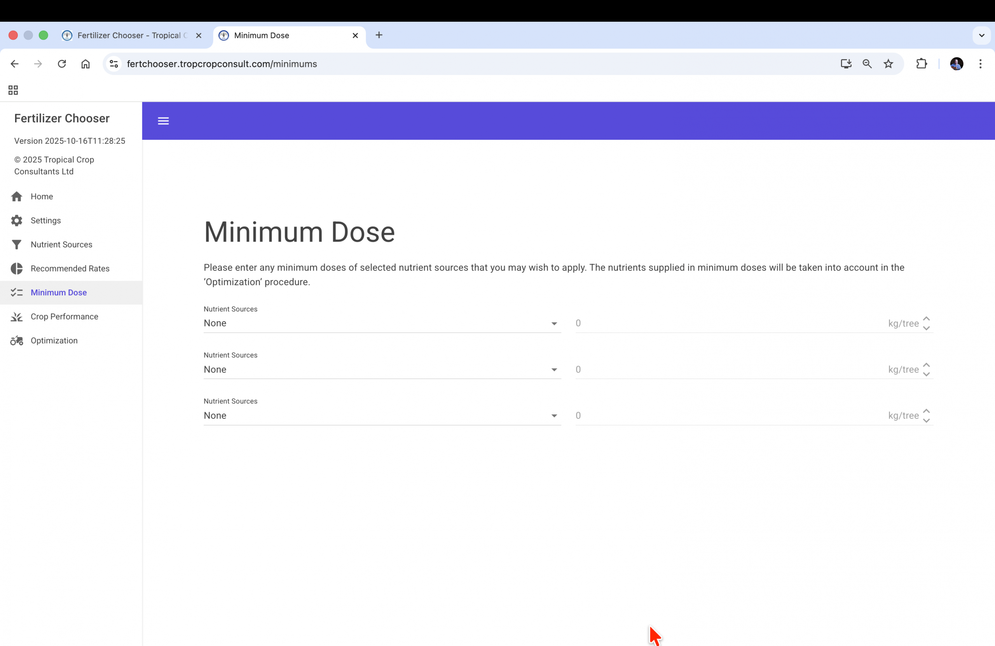
Task: Reload the page
Action: [x=62, y=64]
